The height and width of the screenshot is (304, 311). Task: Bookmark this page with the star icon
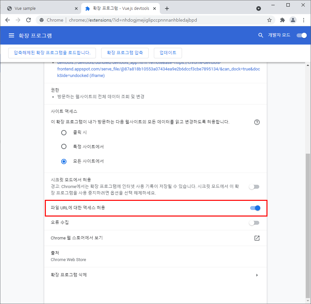click(x=269, y=20)
